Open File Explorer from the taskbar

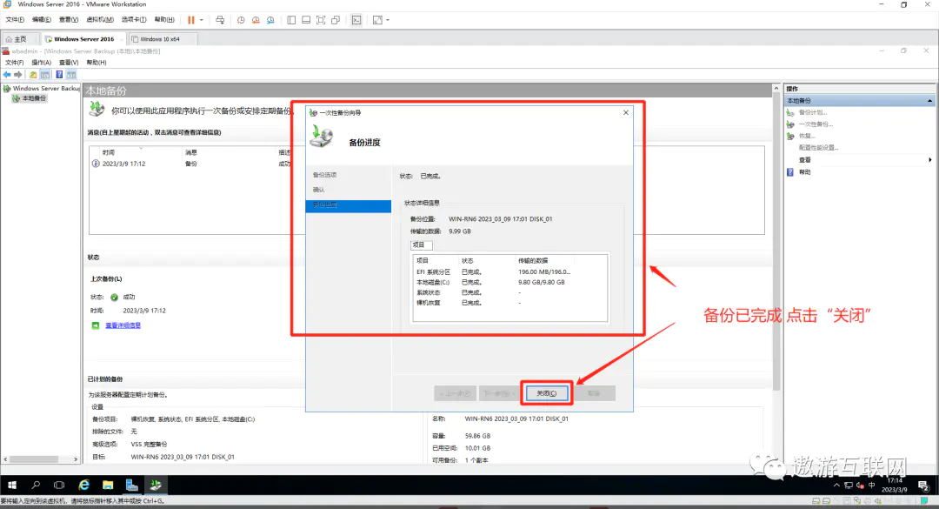[108, 485]
